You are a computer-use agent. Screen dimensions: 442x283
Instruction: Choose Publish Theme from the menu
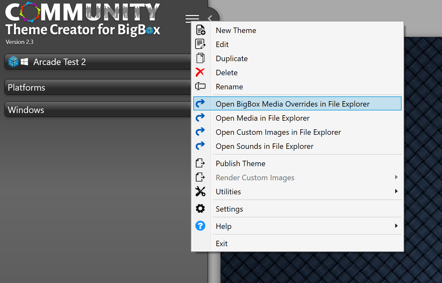click(x=297, y=163)
